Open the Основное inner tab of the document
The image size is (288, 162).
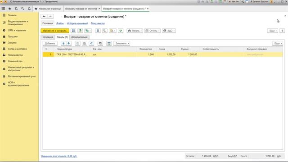click(x=48, y=37)
